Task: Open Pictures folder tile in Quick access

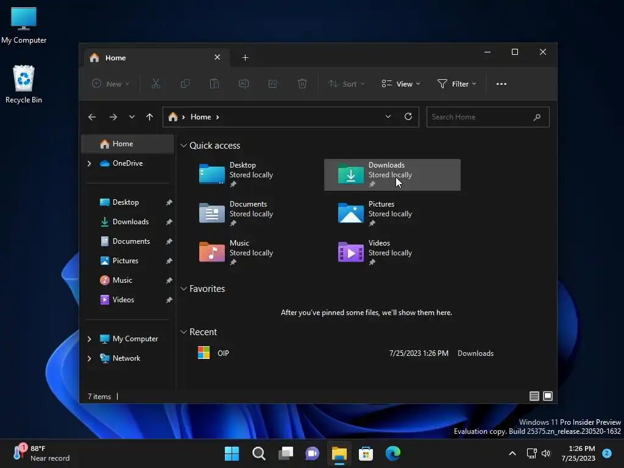Action: pyautogui.click(x=392, y=214)
